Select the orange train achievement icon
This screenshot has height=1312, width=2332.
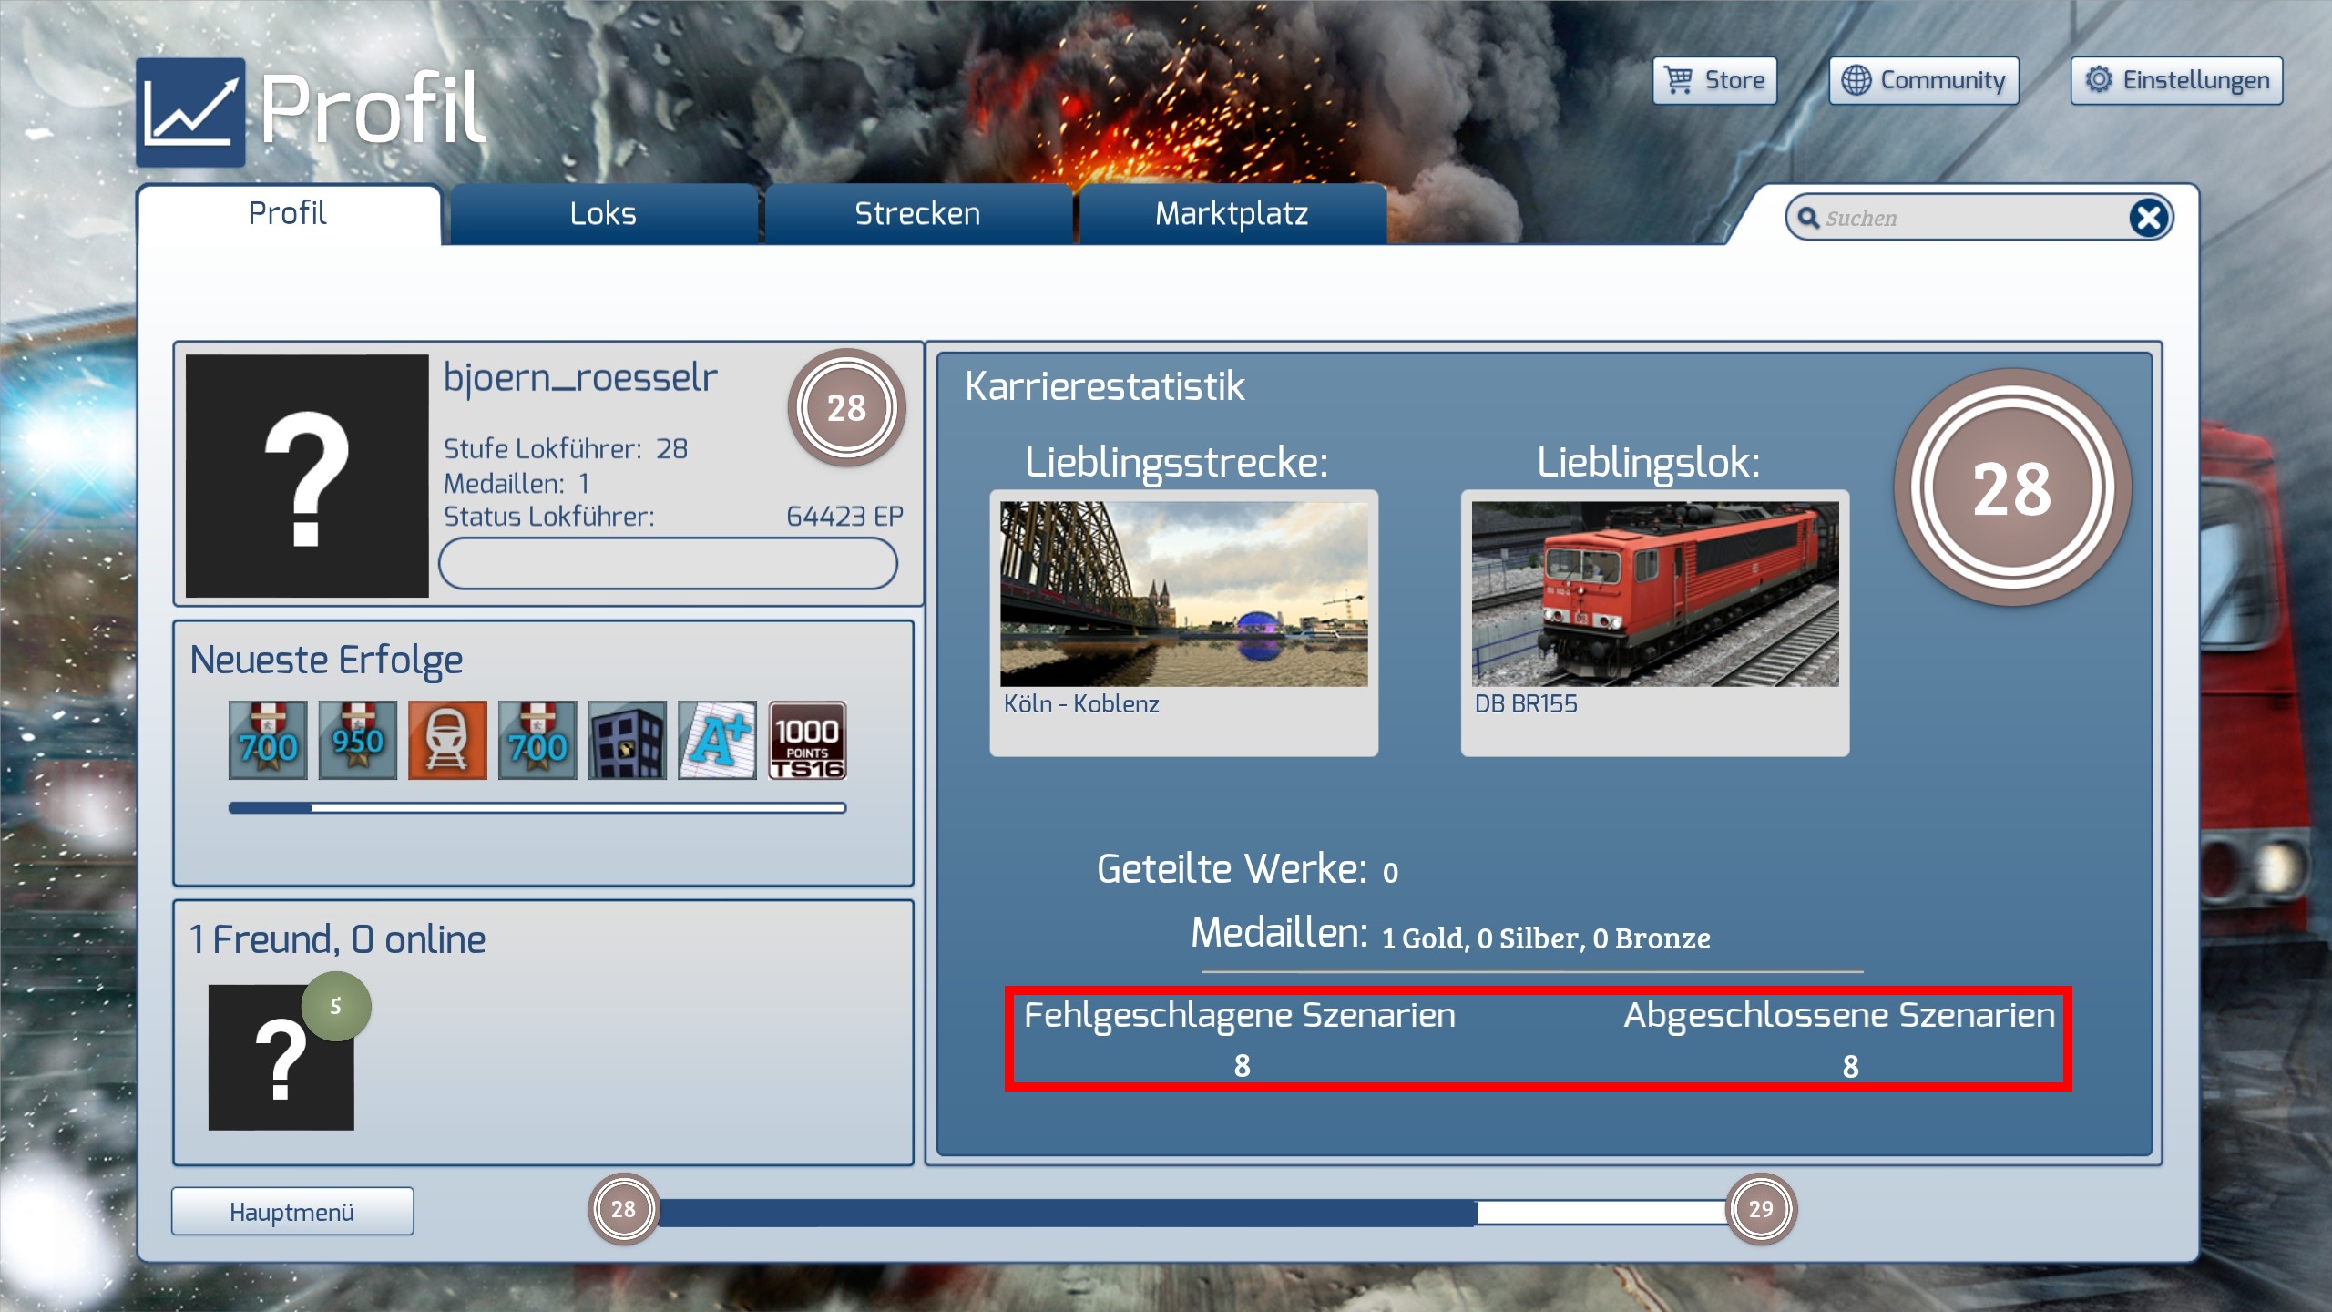[447, 740]
